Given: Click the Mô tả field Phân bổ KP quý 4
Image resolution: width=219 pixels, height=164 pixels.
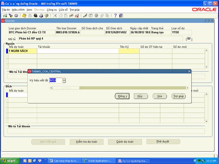Looking at the screenshot, I should (100, 39).
